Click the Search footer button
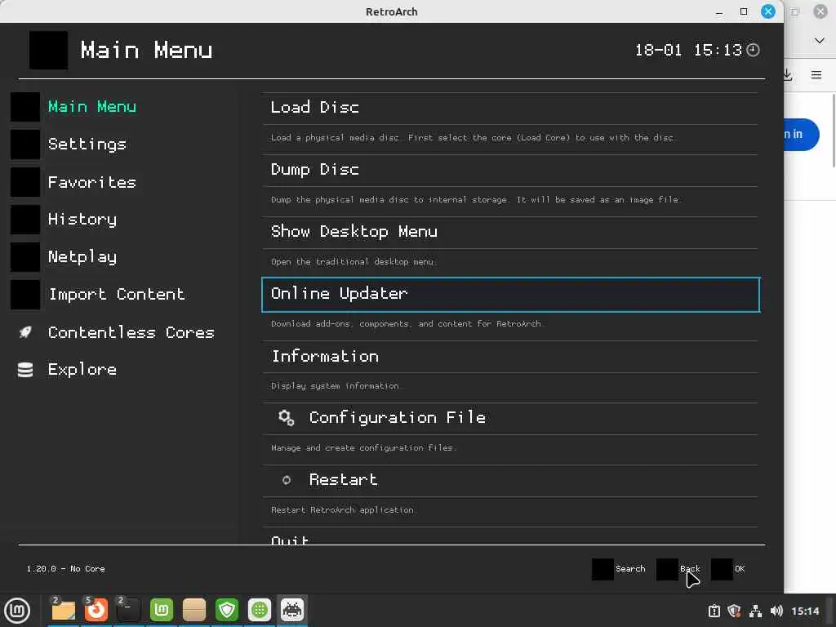Image resolution: width=836 pixels, height=627 pixels. pos(619,569)
